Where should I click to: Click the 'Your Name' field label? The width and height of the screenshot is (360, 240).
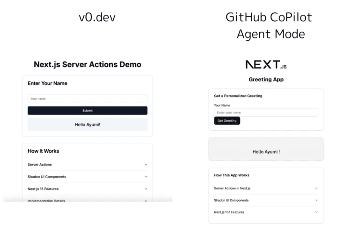(x=222, y=105)
